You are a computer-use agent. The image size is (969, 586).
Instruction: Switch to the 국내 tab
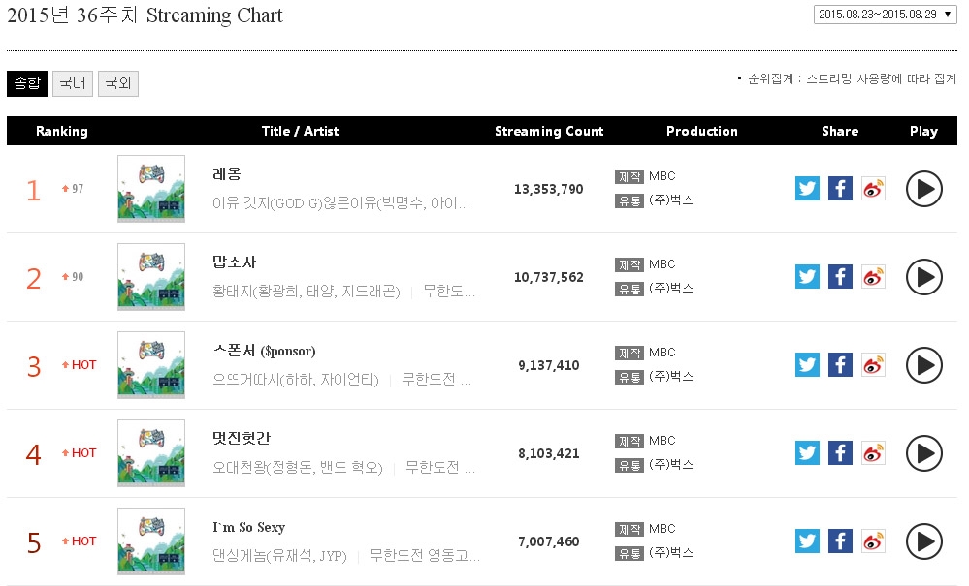(x=73, y=83)
